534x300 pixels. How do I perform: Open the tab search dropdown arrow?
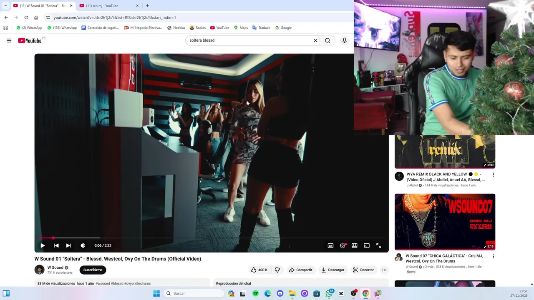coord(5,6)
